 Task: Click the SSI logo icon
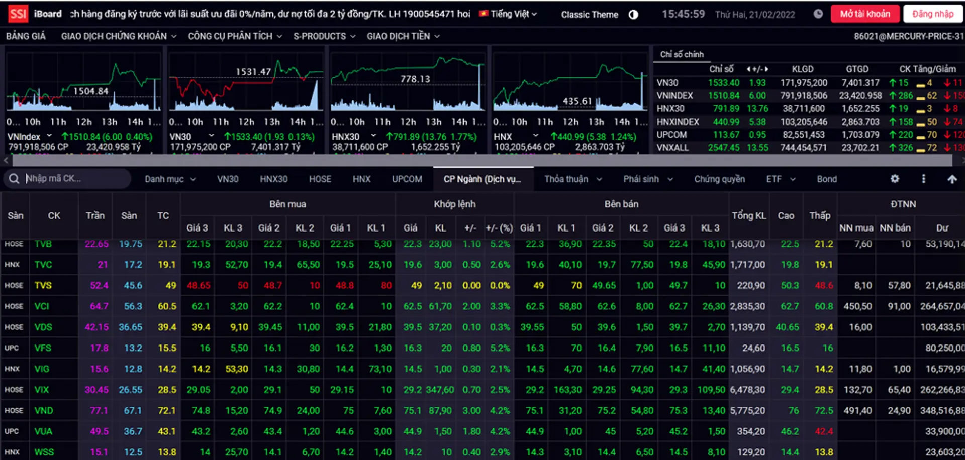tap(18, 14)
